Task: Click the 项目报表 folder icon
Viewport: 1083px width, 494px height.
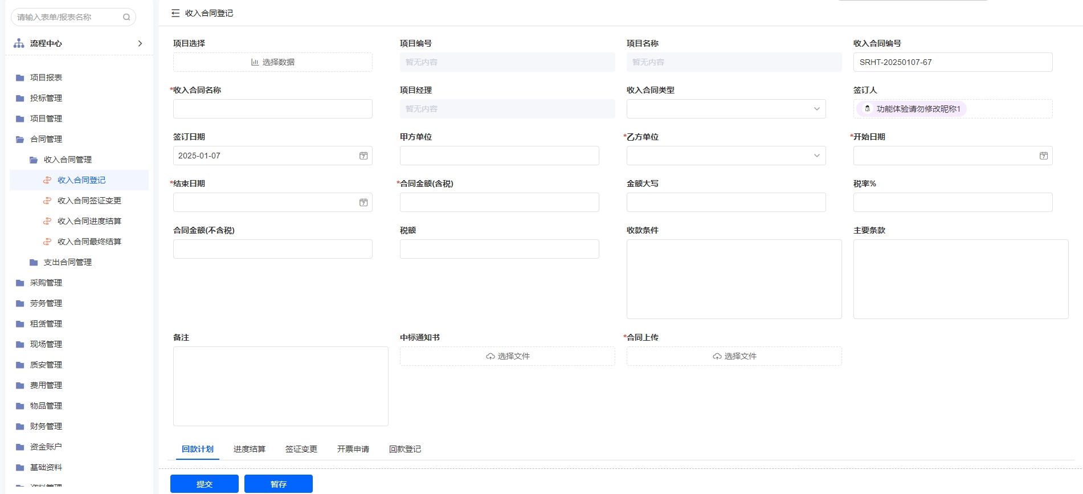Action: [x=20, y=77]
